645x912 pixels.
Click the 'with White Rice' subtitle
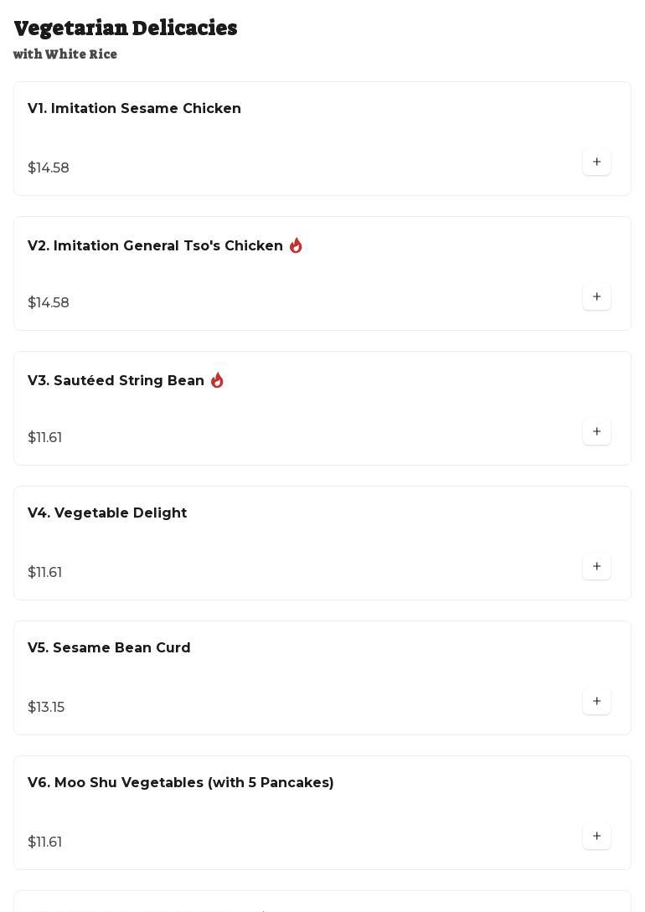tap(65, 54)
